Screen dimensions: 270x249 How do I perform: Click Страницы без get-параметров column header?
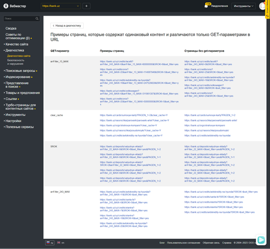[x=204, y=51]
